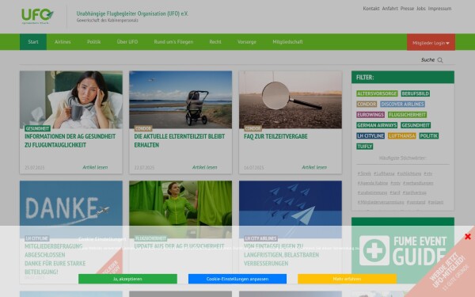
Task: Toggle the Altersvorsorge filter tag
Action: pyautogui.click(x=377, y=93)
